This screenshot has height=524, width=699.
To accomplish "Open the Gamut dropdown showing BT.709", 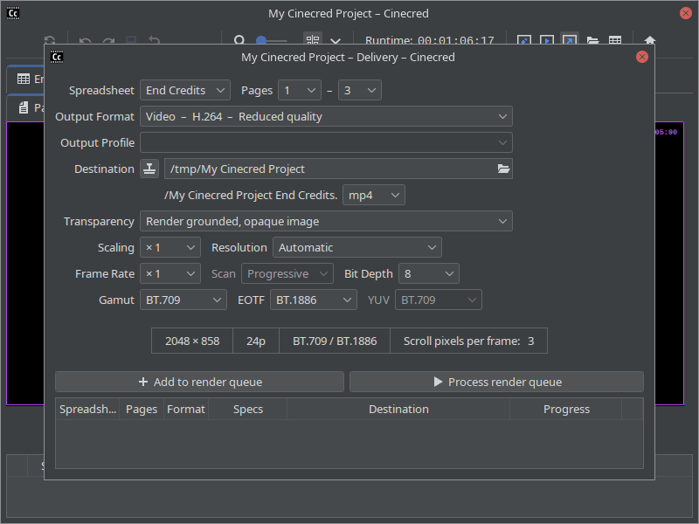I will pyautogui.click(x=183, y=300).
